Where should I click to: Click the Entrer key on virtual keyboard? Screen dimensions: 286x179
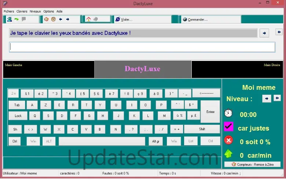(x=210, y=112)
